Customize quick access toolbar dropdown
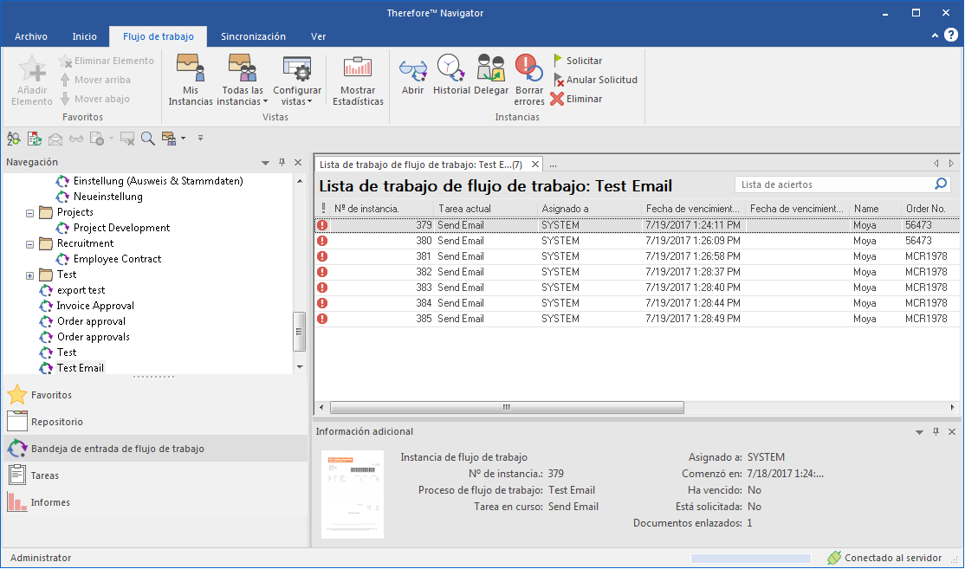The height and width of the screenshot is (569, 965). coord(200,139)
